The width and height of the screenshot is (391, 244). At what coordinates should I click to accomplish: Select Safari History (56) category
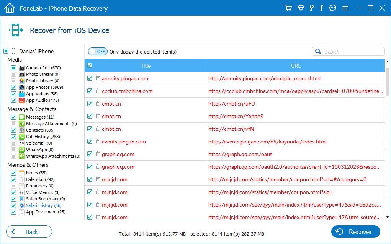click(44, 205)
